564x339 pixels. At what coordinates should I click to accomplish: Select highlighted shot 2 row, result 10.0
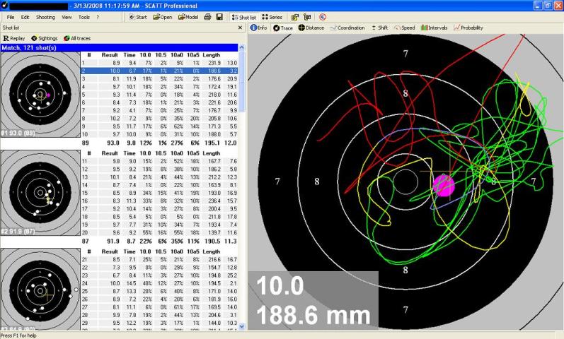click(x=159, y=71)
